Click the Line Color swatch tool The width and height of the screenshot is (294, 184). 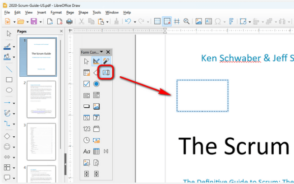coord(7,46)
